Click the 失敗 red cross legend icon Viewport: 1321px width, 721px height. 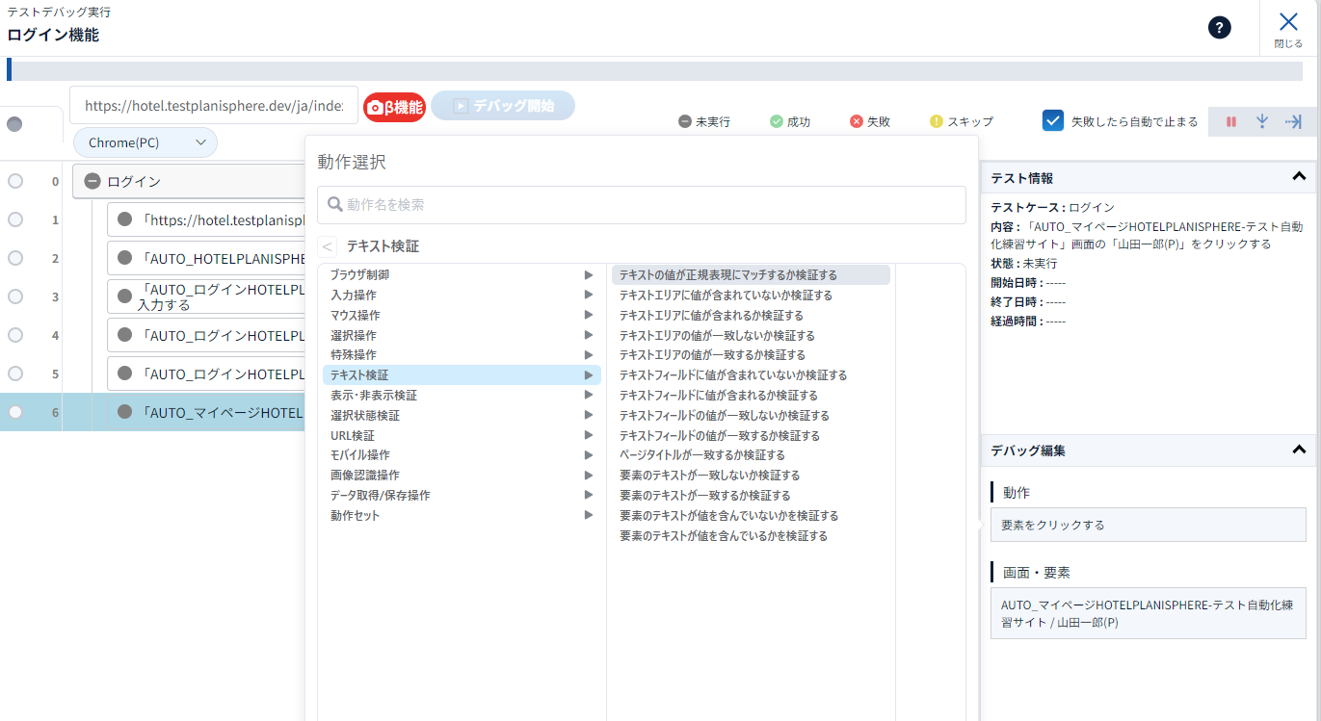point(856,122)
